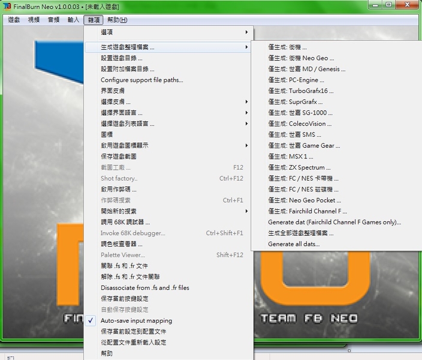The width and height of the screenshot is (422, 360).
Task: Select 解除 .fs 和 .fr 文件關聯
Action: pos(169,277)
